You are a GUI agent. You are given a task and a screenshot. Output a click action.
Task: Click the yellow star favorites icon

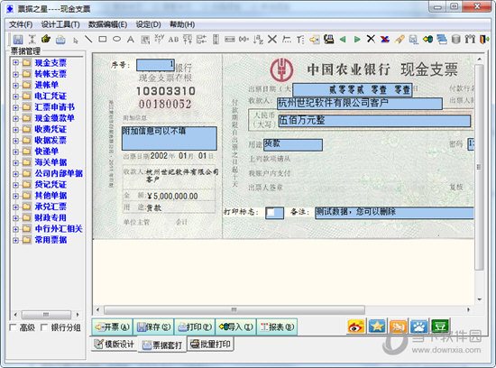tap(377, 327)
